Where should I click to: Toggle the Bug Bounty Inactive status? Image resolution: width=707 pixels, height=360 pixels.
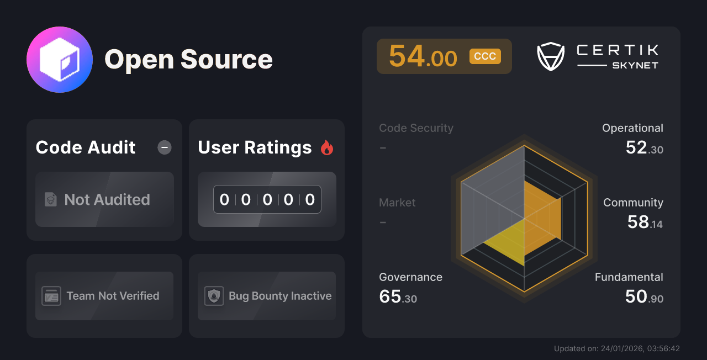click(266, 296)
